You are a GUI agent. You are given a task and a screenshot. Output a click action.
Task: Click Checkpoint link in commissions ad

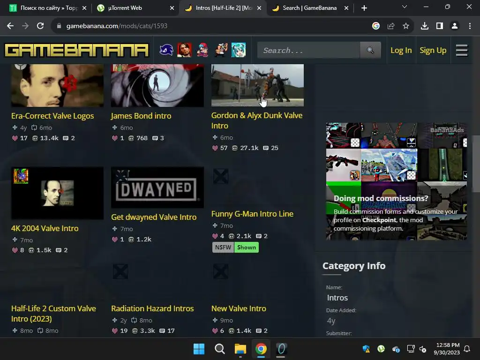tap(379, 220)
